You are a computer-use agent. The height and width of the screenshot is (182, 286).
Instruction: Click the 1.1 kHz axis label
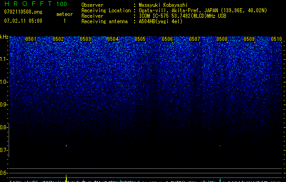[x=4, y=59]
